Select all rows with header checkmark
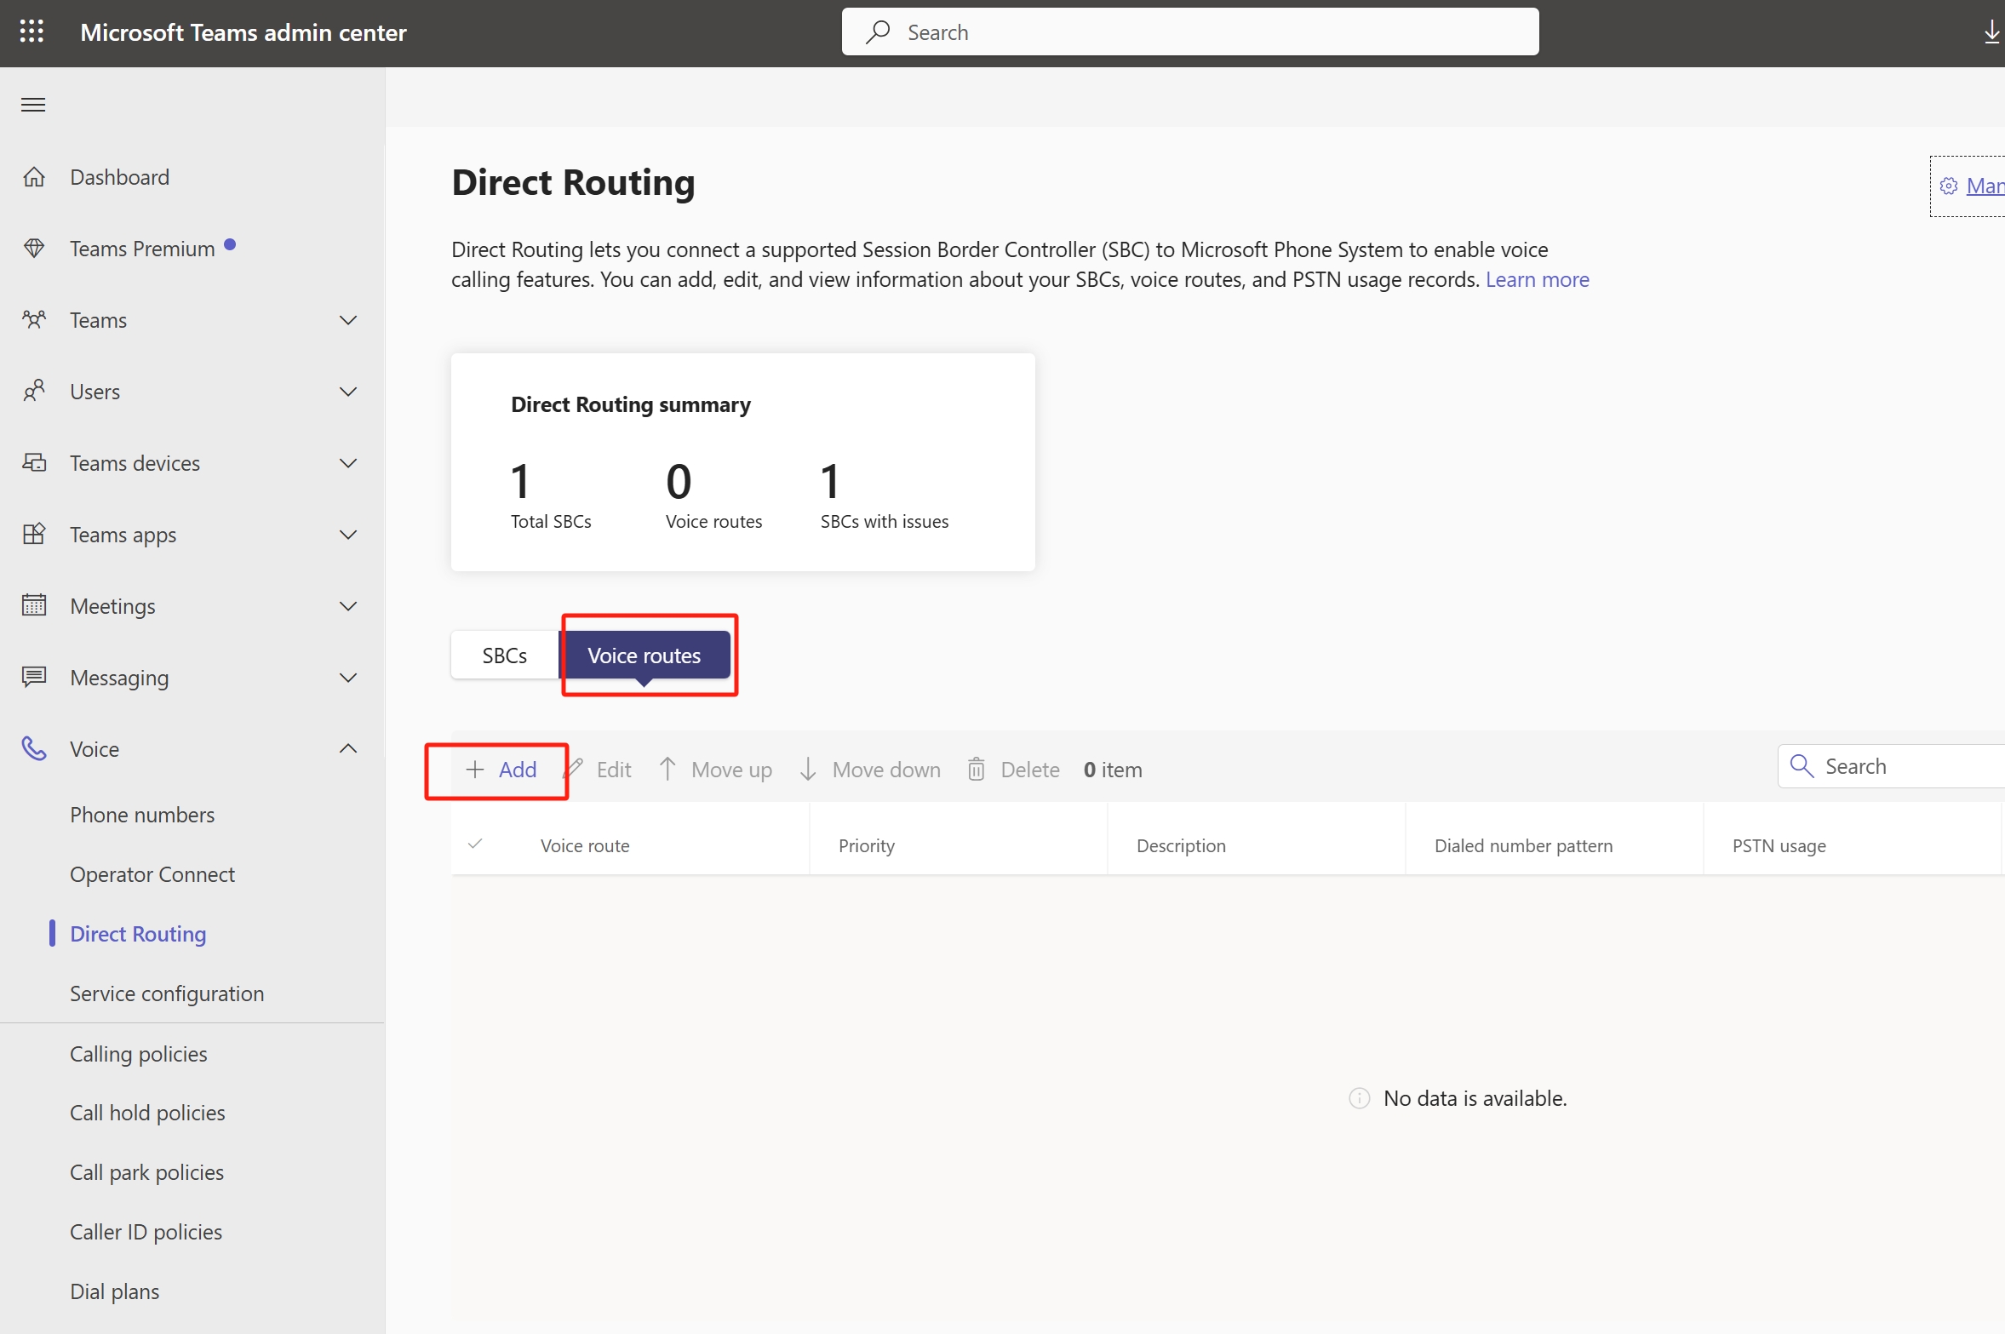 pyautogui.click(x=476, y=844)
